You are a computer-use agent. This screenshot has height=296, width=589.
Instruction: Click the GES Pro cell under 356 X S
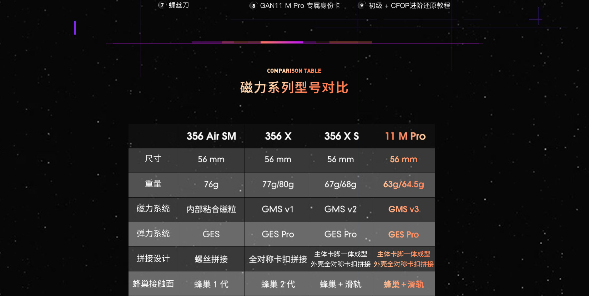click(341, 234)
